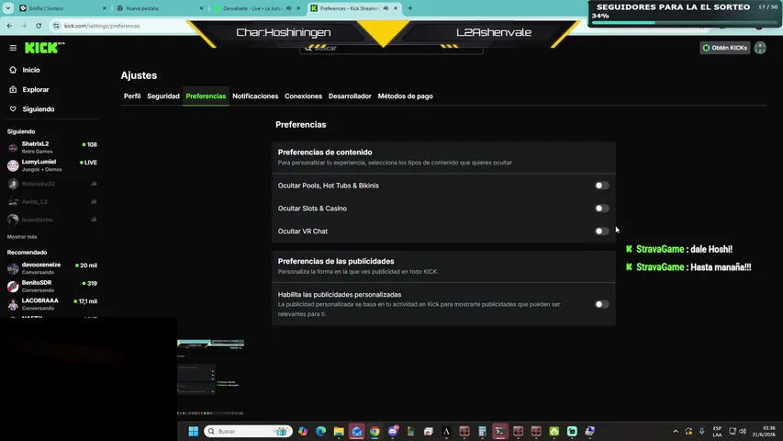Open ESP LAA language indicator
This screenshot has width=783, height=441.
coord(717,431)
